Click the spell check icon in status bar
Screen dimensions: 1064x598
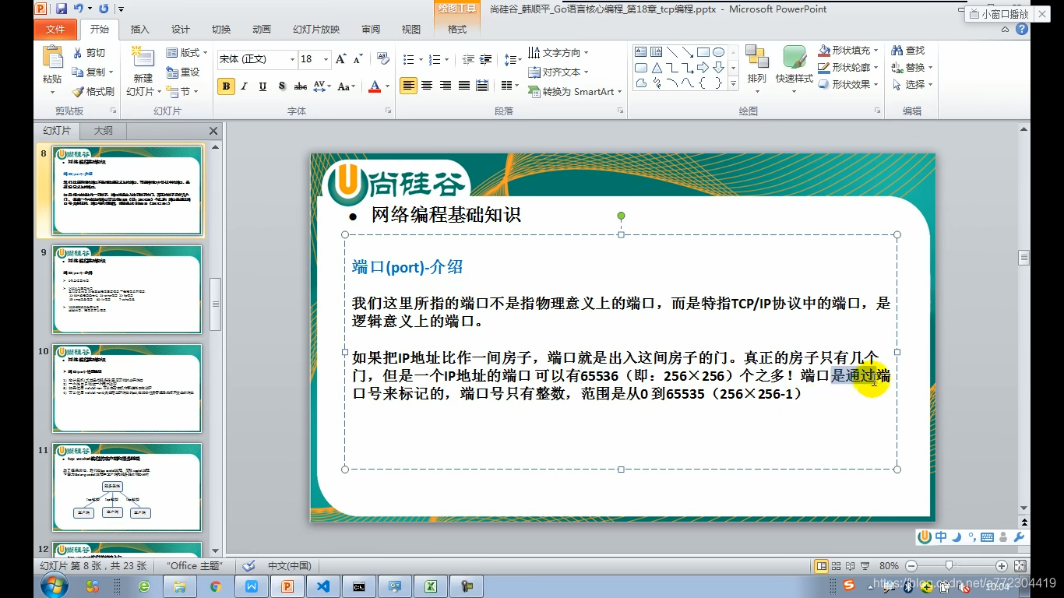(248, 566)
